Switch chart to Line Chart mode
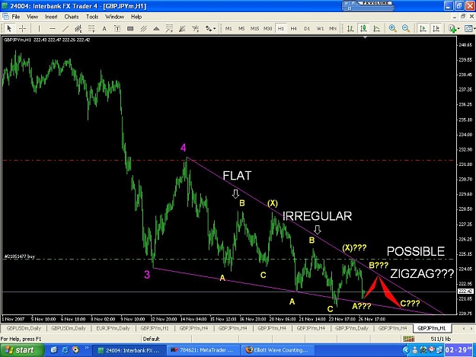The height and width of the screenshot is (357, 476). coord(376,28)
